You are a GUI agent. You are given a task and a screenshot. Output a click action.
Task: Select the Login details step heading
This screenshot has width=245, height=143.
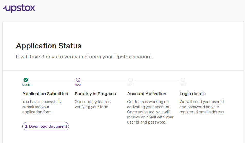[192, 94]
